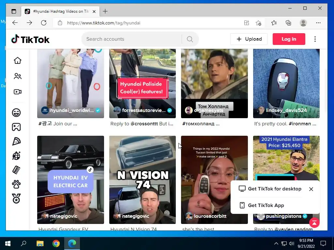Open Edge settings and more ellipsis menu

[318, 23]
